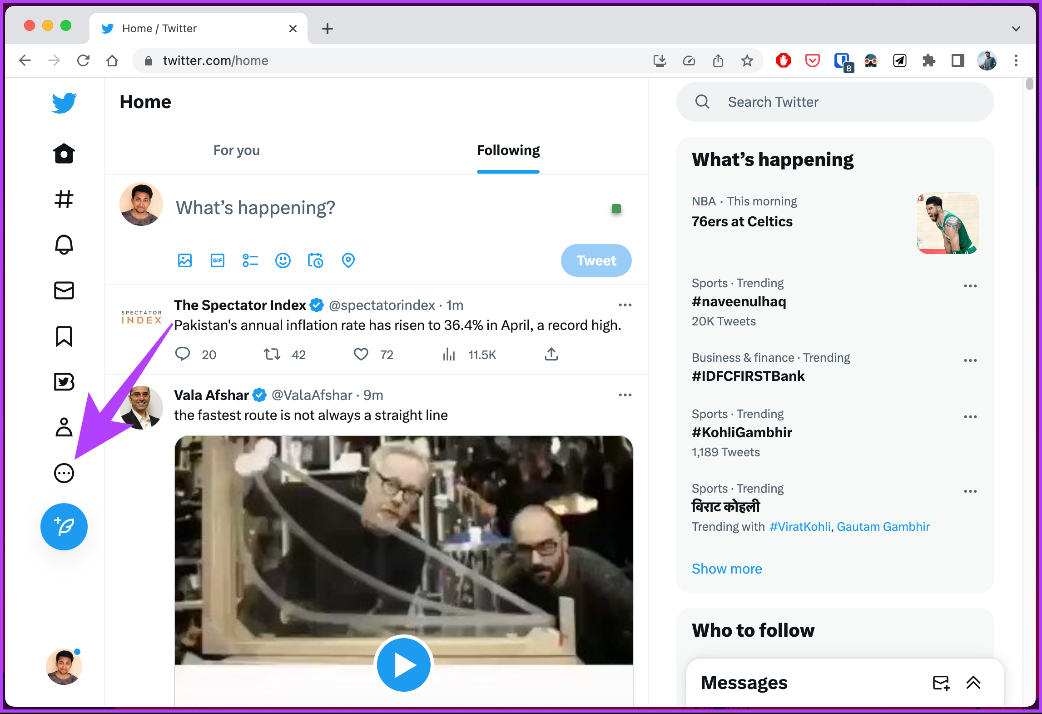The width and height of the screenshot is (1042, 714).
Task: Open the 76ers at Celtics thumbnail image
Action: click(x=948, y=223)
